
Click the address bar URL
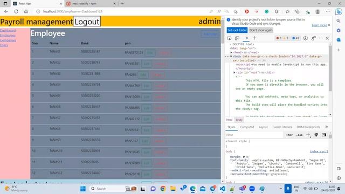(x=73, y=11)
